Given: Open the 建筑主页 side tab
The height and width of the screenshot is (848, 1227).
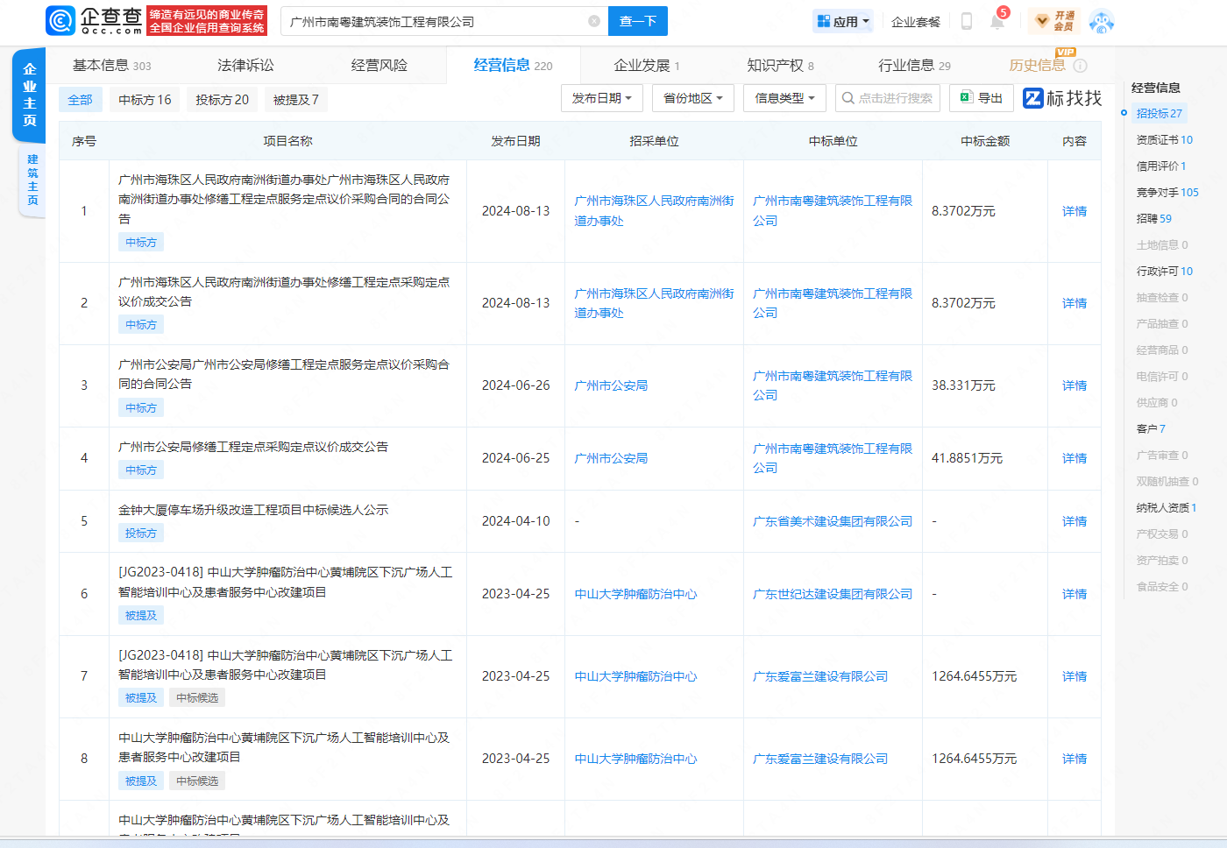Looking at the screenshot, I should pos(32,180).
